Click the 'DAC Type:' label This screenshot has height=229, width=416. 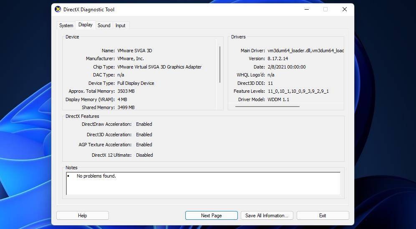[x=104, y=75]
